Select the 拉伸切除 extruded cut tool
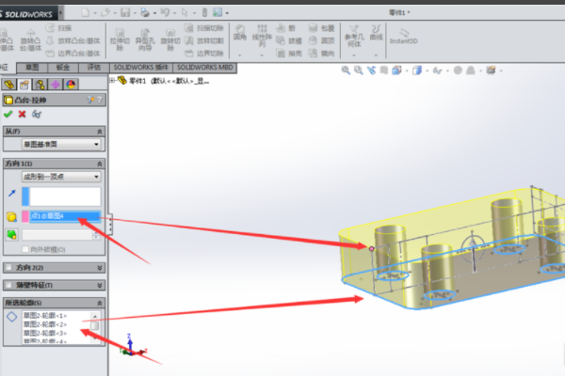This screenshot has width=565, height=376. click(x=120, y=40)
